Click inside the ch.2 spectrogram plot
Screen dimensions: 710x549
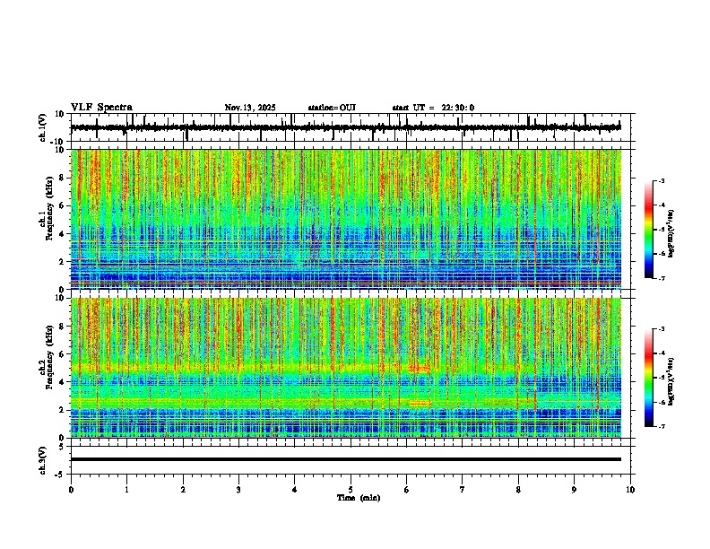pyautogui.click(x=346, y=368)
